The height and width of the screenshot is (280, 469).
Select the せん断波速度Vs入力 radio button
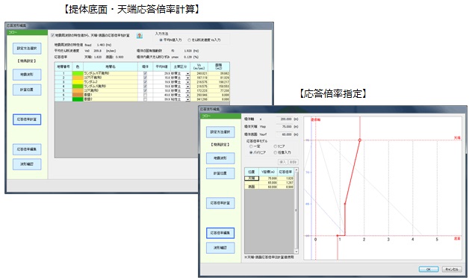190,40
